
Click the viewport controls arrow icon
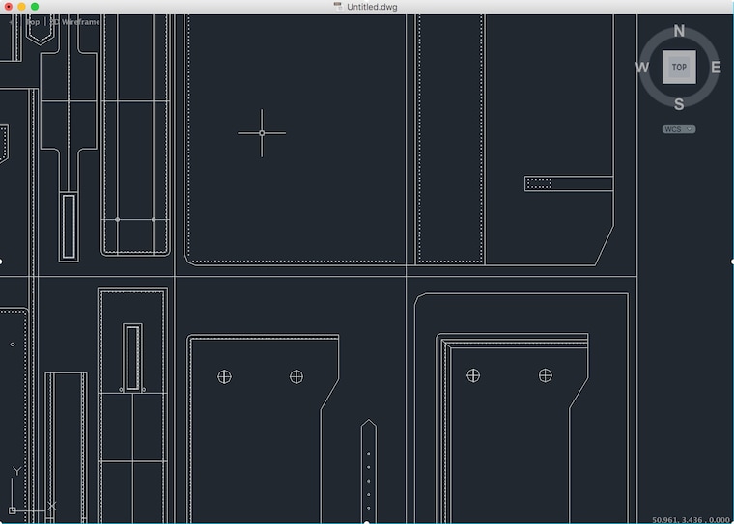(12, 22)
